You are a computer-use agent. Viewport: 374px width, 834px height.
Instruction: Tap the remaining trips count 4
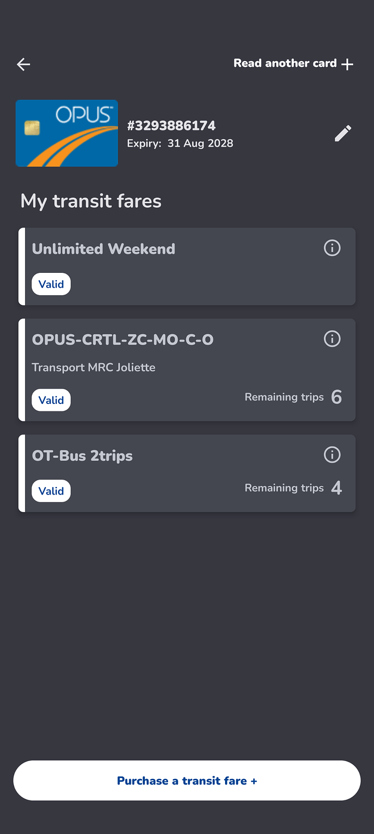336,488
